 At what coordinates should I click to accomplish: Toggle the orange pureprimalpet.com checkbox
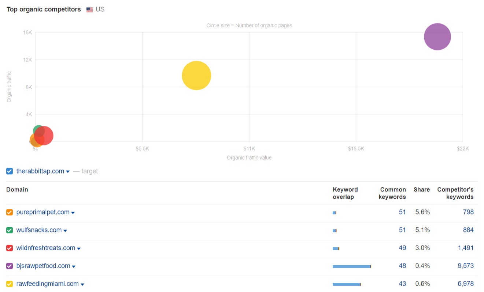point(10,212)
